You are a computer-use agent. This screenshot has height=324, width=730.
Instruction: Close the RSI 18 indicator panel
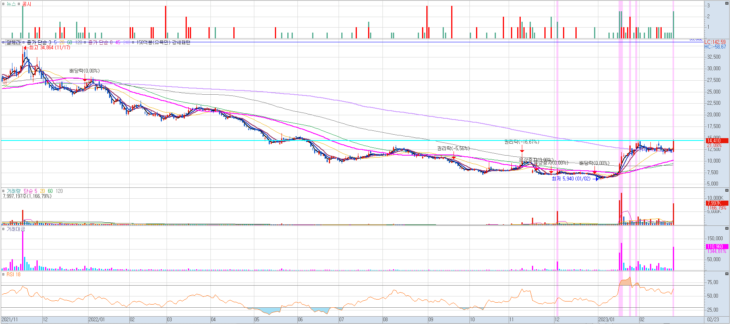pos(727,274)
